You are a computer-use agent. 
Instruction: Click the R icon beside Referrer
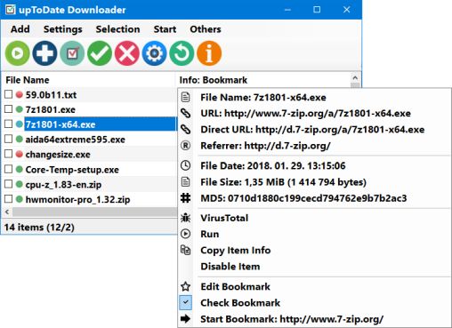pos(186,146)
